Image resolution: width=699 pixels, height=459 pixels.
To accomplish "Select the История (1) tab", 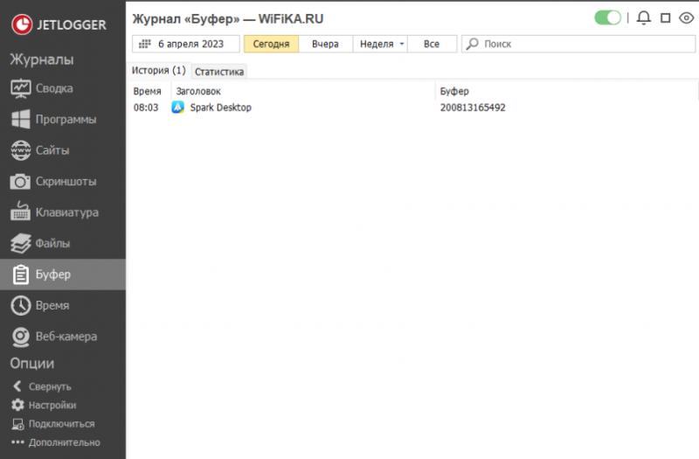I will click(159, 71).
